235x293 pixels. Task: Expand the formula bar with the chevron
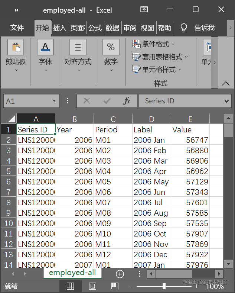tap(226, 101)
